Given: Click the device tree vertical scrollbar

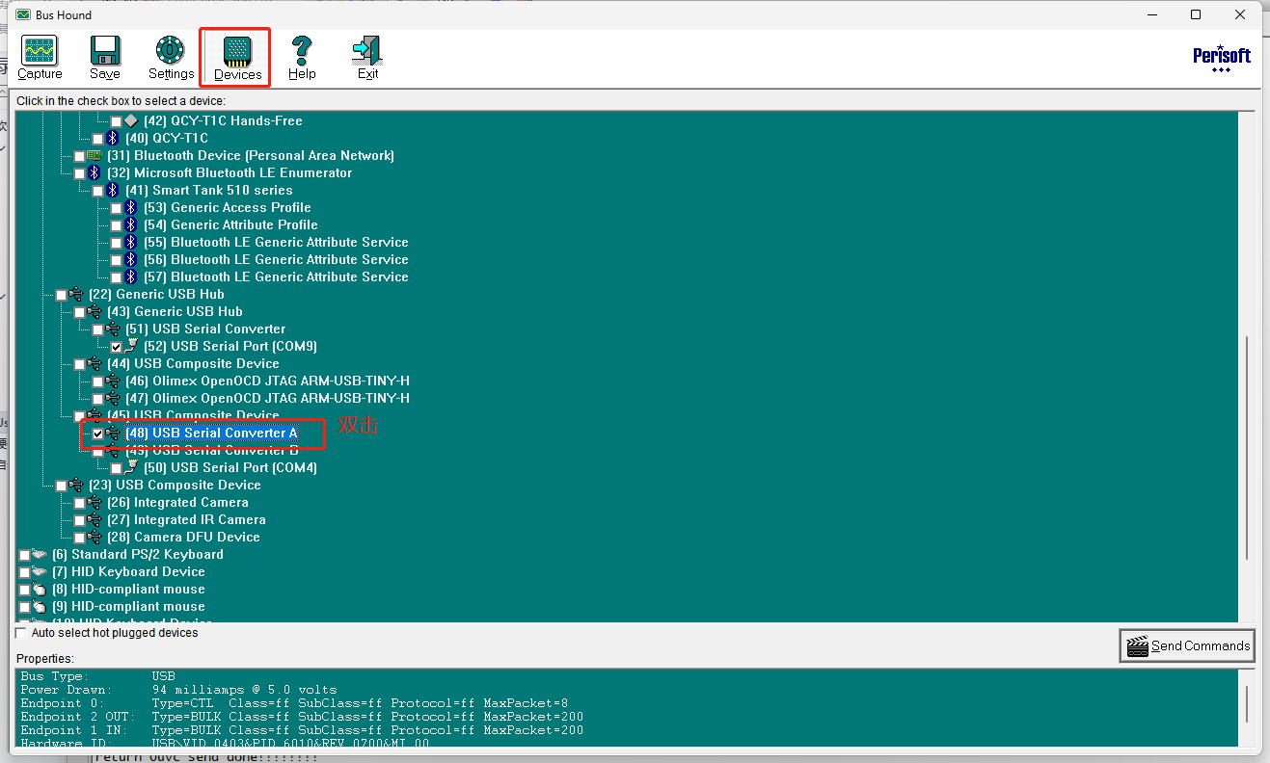Looking at the screenshot, I should coord(1247,448).
